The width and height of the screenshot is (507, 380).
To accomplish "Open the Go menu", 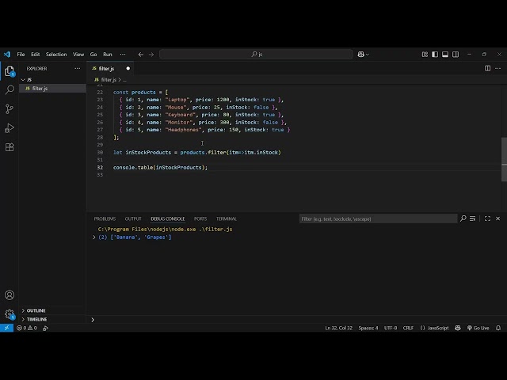I will coord(93,55).
